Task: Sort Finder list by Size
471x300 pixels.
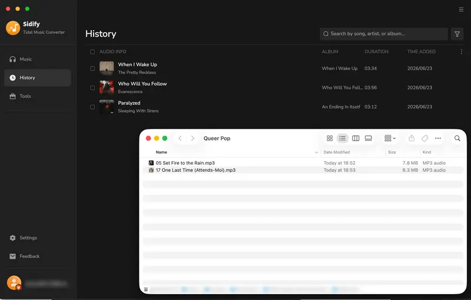Action: pos(392,152)
